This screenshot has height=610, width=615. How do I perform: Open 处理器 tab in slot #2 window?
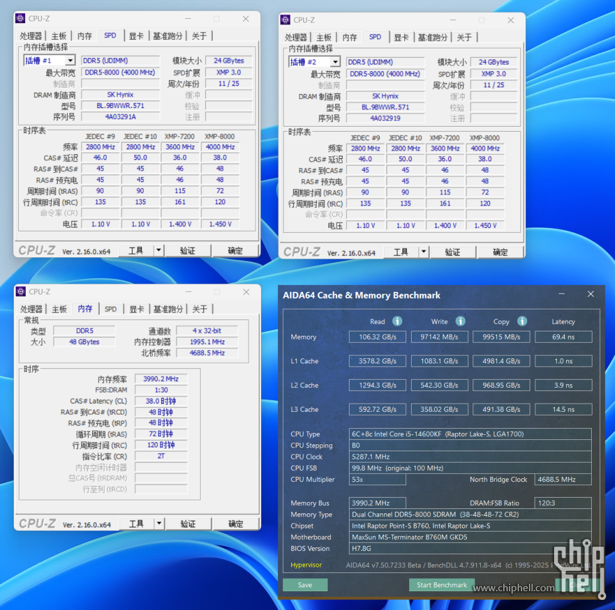coord(296,38)
